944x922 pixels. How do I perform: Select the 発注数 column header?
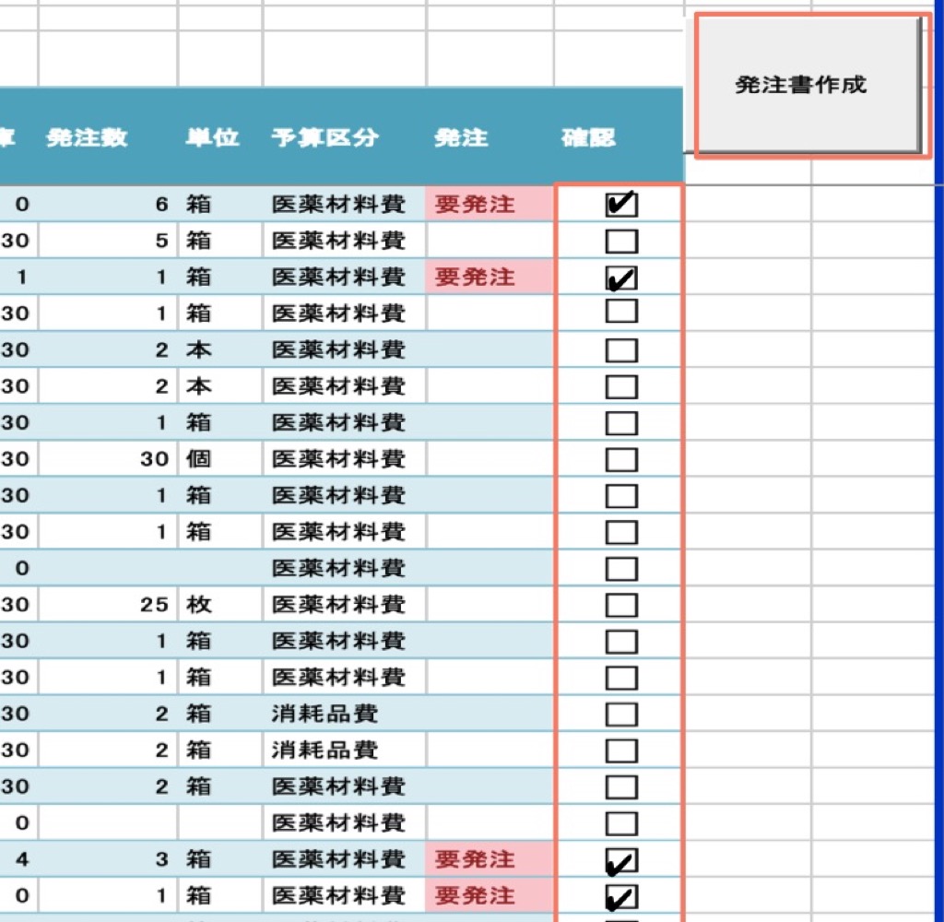(x=87, y=138)
